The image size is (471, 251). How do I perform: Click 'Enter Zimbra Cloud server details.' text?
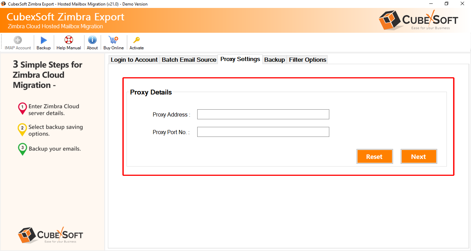coord(54,110)
